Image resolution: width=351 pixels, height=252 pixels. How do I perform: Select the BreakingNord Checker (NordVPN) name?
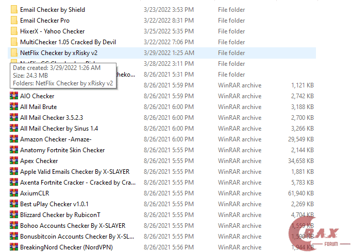[x=66, y=247]
